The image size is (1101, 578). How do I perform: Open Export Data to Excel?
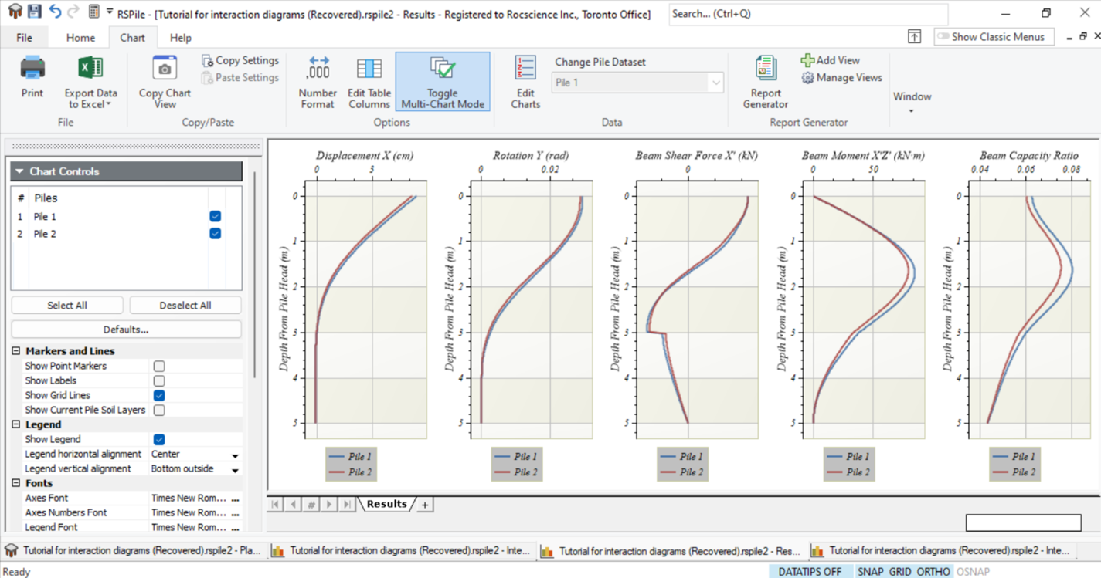[90, 83]
